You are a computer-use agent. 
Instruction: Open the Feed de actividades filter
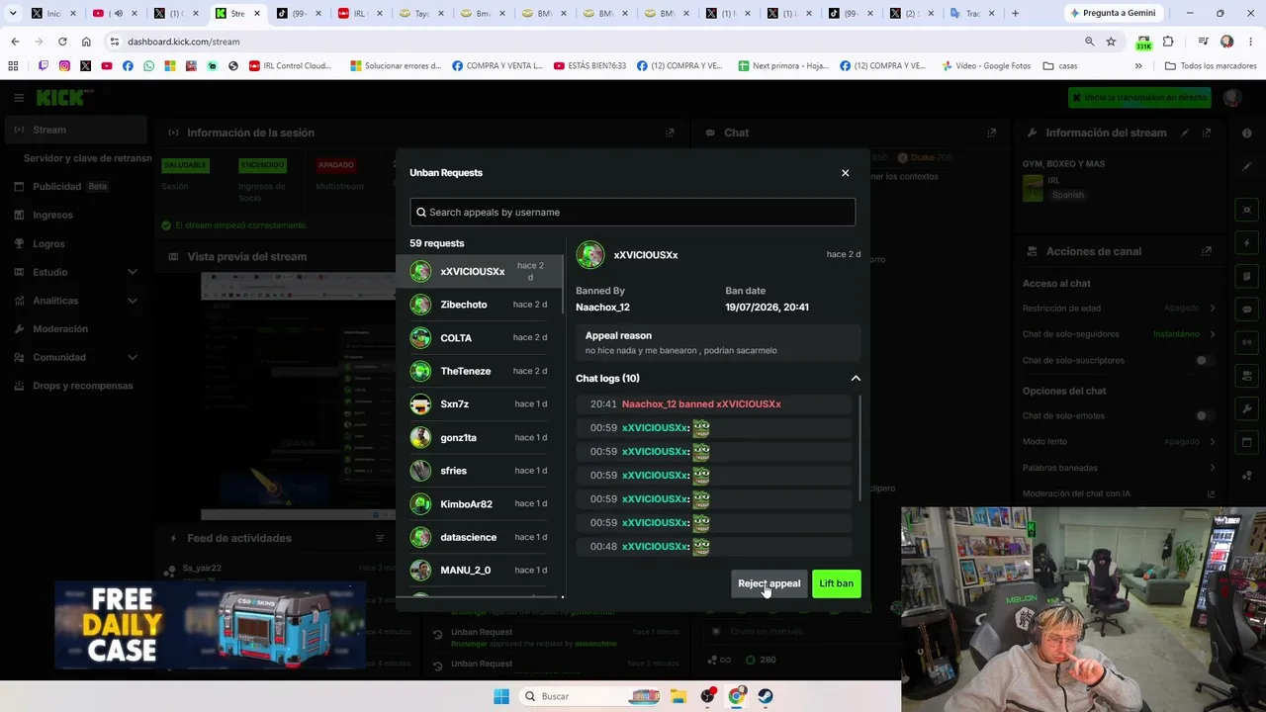coord(379,538)
